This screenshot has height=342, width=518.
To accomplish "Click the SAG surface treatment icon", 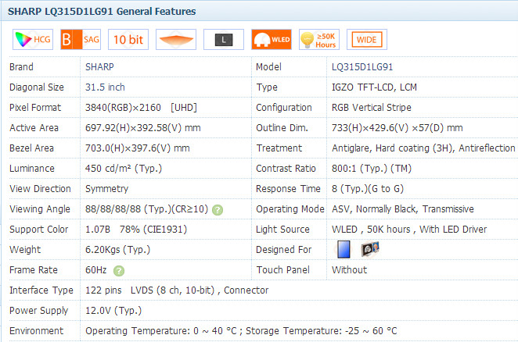I will 81,40.
